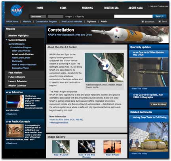The width and height of the screenshot is (171, 161).
Task: Open the MISSIONS menu
Action: (x=87, y=8)
